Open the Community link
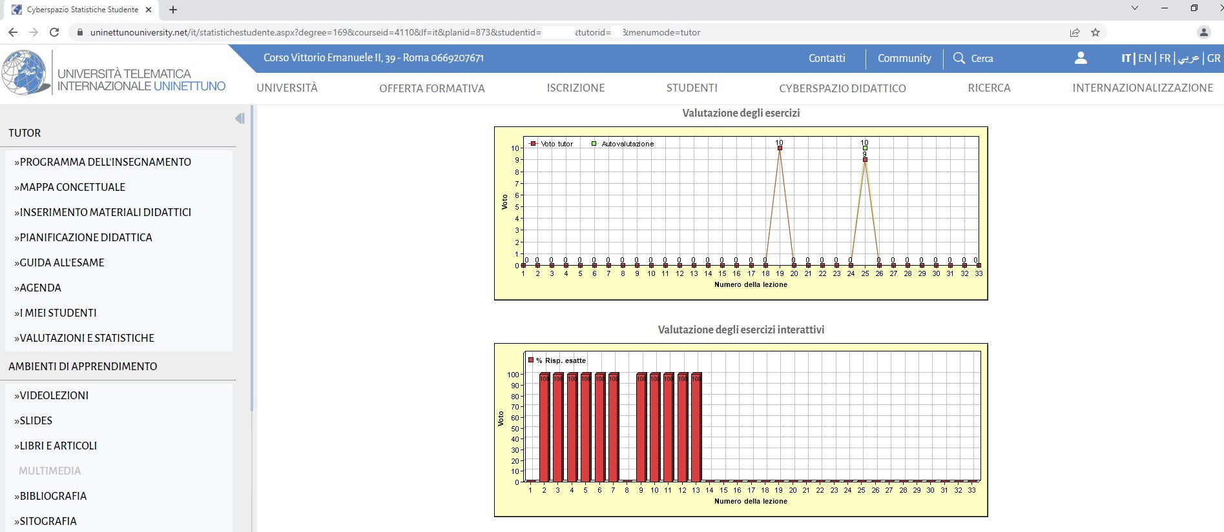The width and height of the screenshot is (1224, 532). [904, 58]
